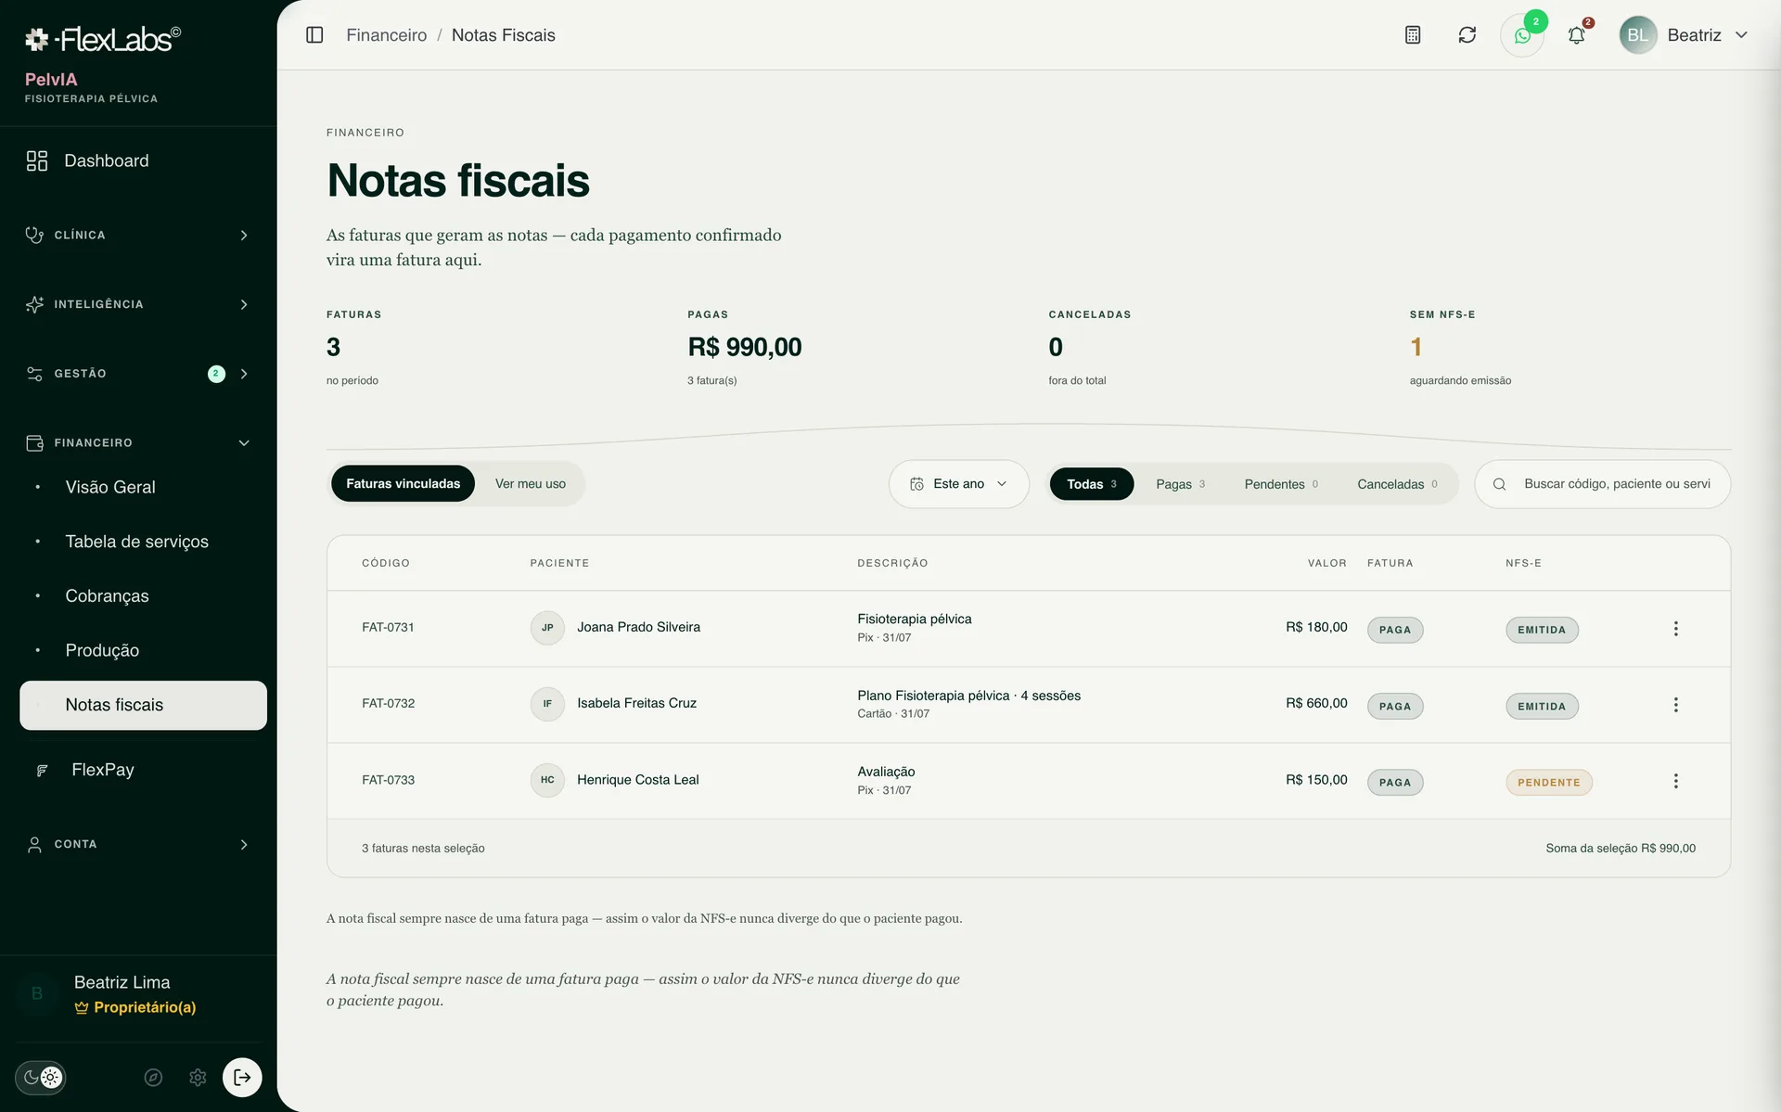
Task: Click the FlexPay icon
Action: (42, 771)
